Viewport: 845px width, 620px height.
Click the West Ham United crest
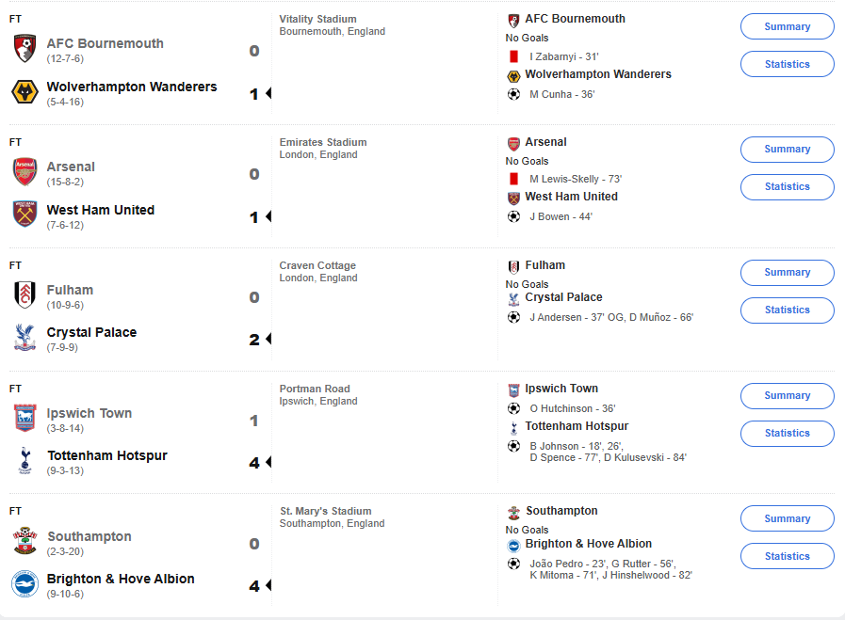tap(24, 215)
